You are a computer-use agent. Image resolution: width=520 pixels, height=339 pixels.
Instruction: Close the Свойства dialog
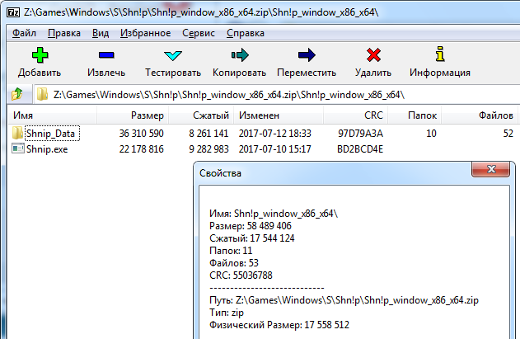[493, 170]
